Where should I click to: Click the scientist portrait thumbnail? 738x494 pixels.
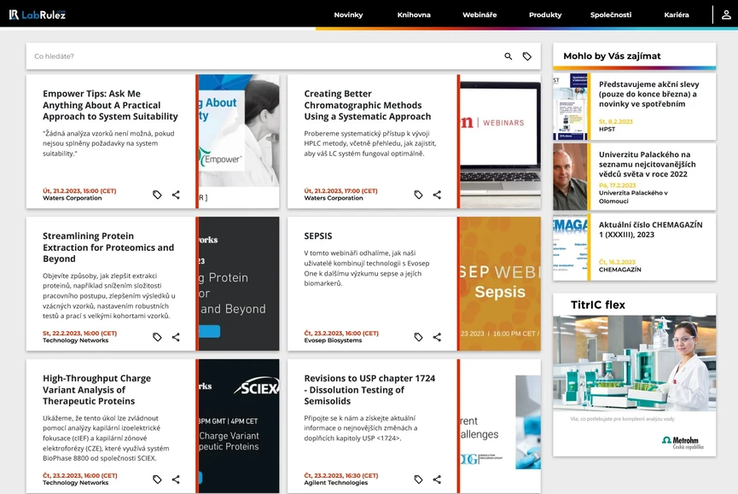point(570,177)
